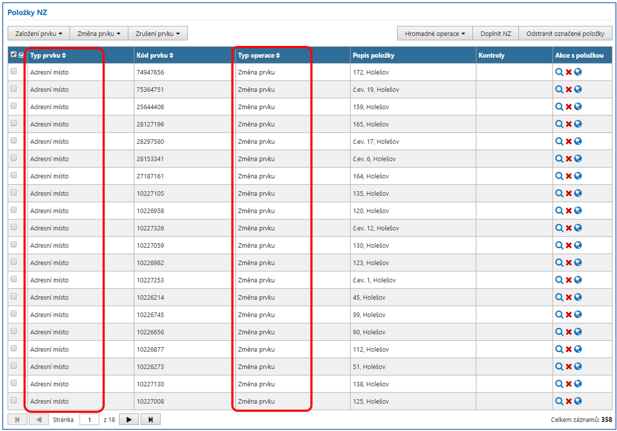Go to the next page arrow

[x=129, y=420]
